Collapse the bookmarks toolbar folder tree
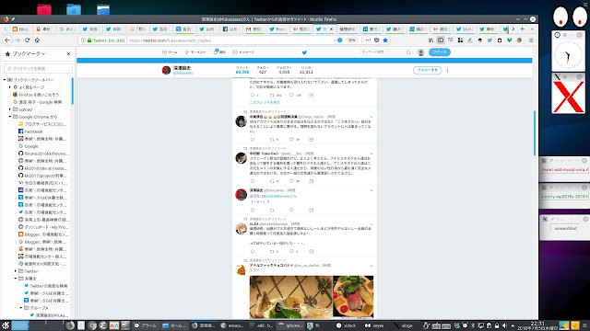Screen dimensions: 590x331 tap(5, 80)
